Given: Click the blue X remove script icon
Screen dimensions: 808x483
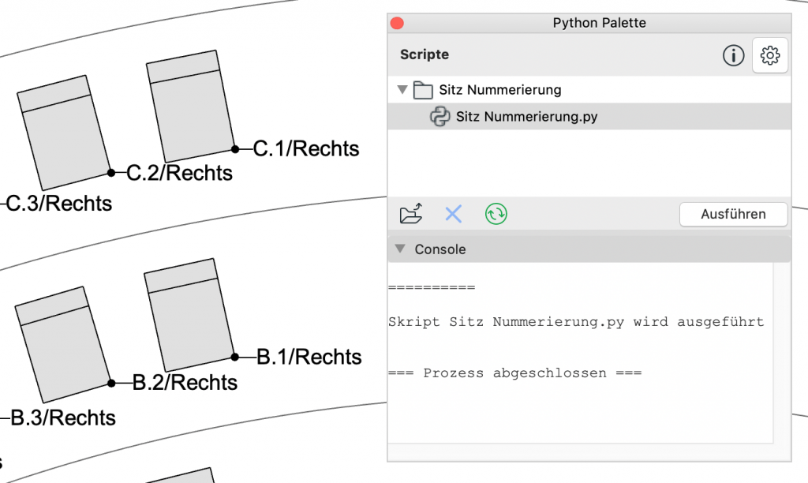Looking at the screenshot, I should coord(453,214).
